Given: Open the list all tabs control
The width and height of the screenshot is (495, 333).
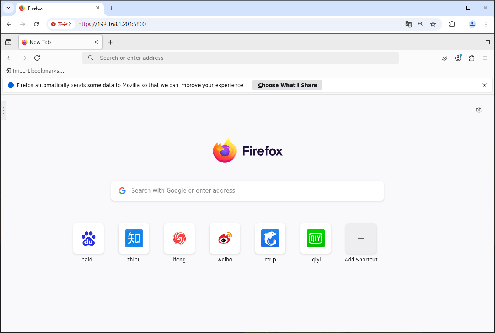Looking at the screenshot, I should click(487, 42).
